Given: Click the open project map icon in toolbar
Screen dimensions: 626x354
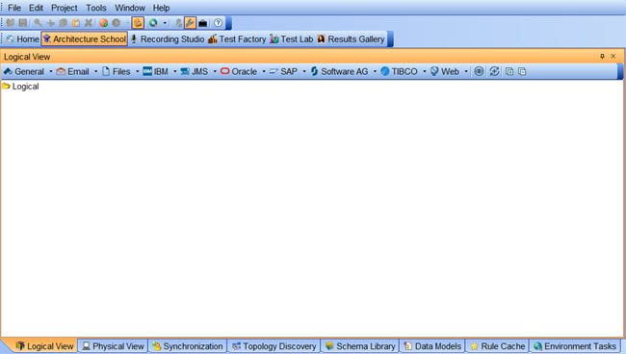Looking at the screenshot, I should 11,23.
